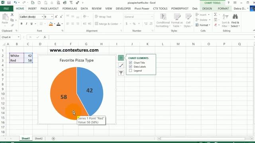Open Format as Table gallery

click(177, 20)
